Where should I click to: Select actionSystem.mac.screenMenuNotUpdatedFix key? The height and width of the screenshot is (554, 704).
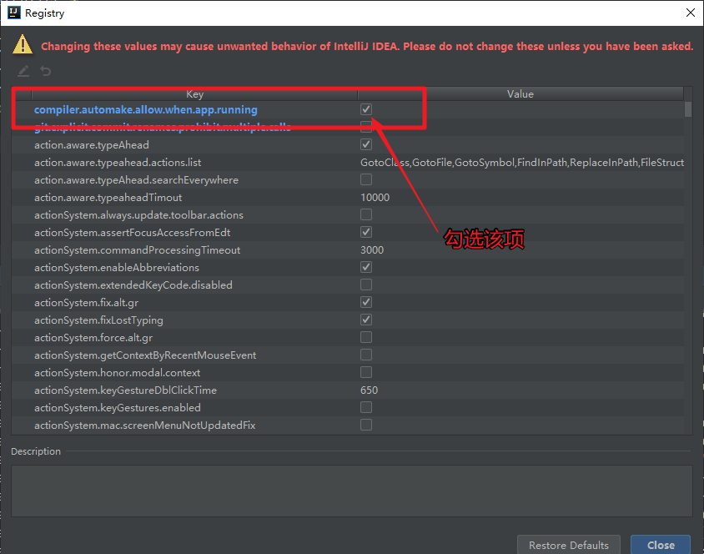[x=144, y=425]
